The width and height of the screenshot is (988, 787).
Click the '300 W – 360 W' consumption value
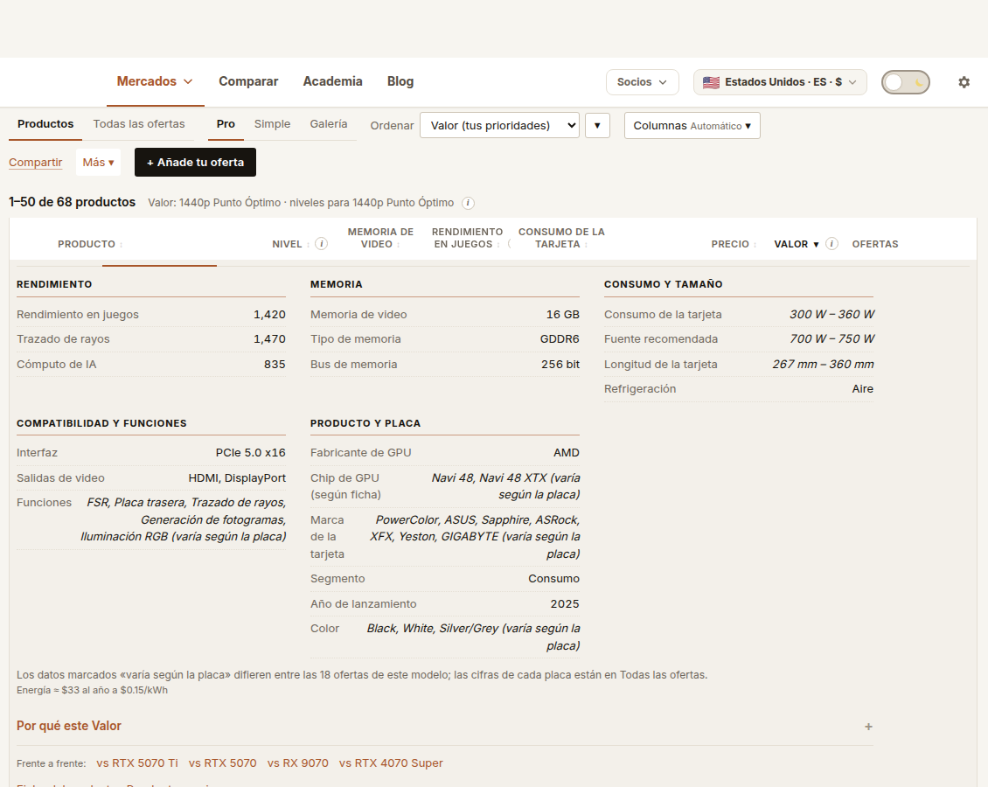(831, 315)
